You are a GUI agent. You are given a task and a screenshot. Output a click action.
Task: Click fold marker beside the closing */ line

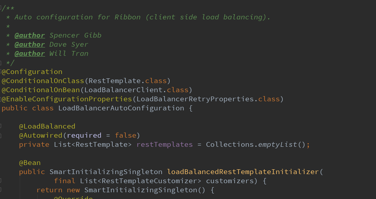click(x=0, y=63)
